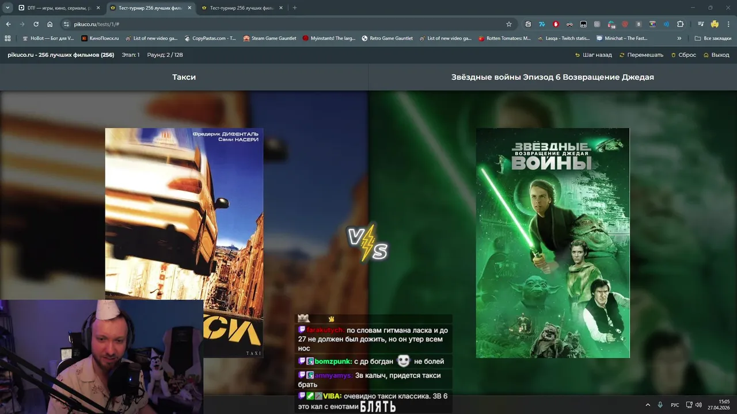Open a new tab with plus icon
The image size is (737, 414).
click(295, 8)
